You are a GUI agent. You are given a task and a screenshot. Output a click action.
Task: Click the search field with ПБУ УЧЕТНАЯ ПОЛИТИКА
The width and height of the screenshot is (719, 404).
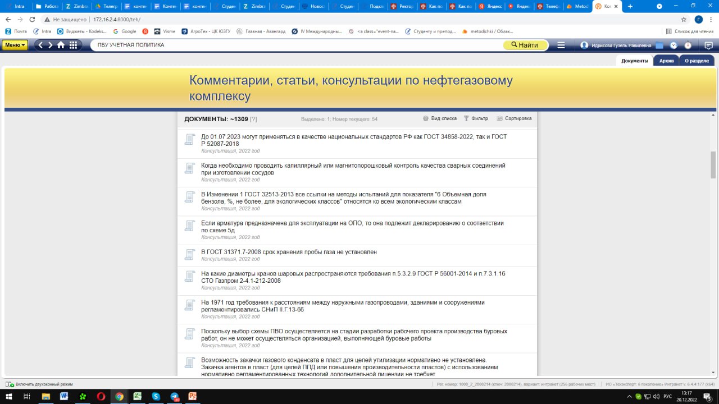click(298, 45)
